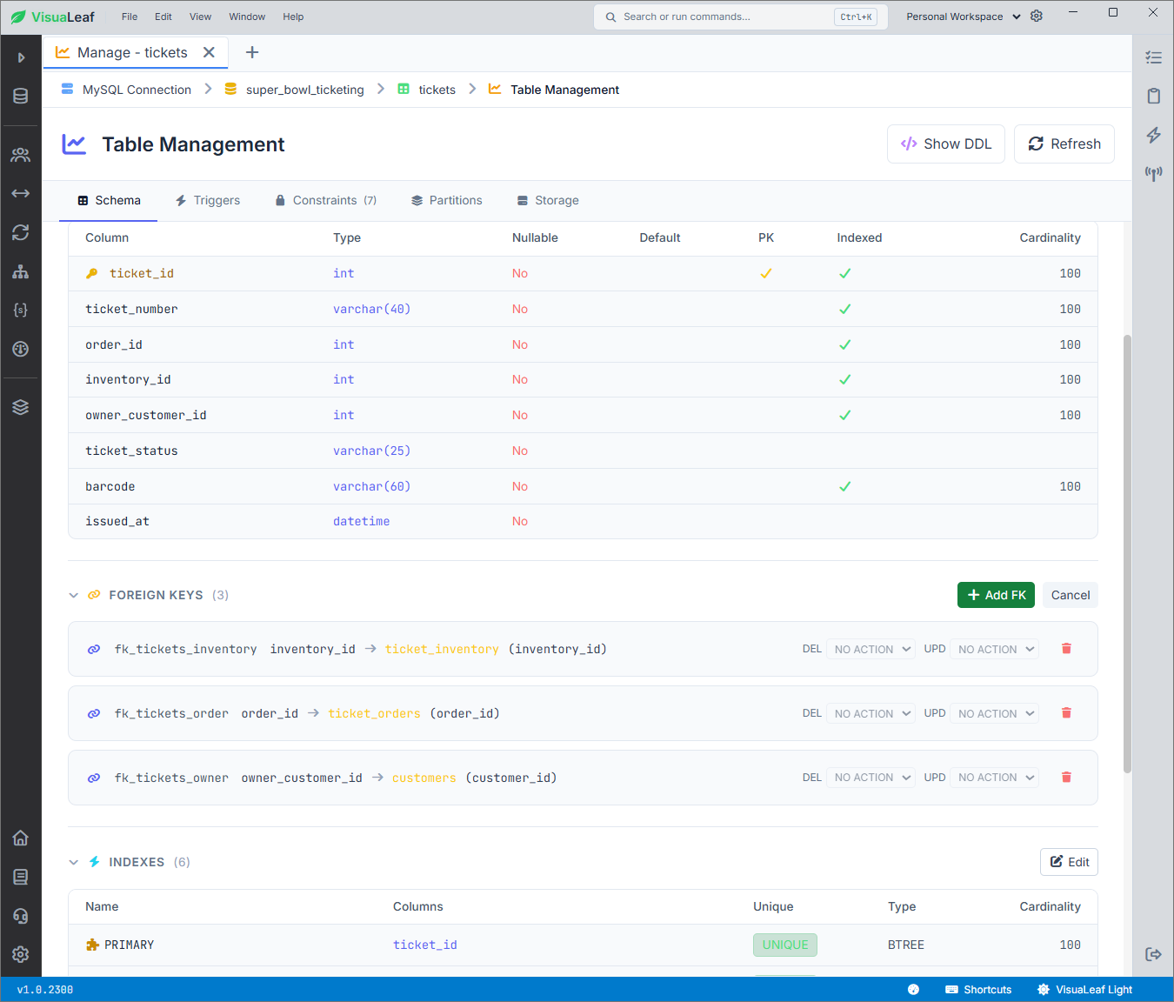
Task: Close the Manage - tickets tab
Action: (209, 52)
